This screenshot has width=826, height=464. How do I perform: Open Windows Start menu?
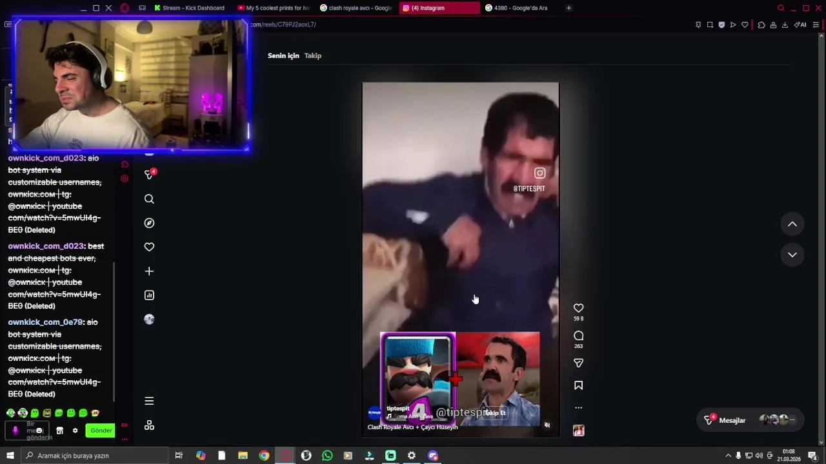coord(10,456)
